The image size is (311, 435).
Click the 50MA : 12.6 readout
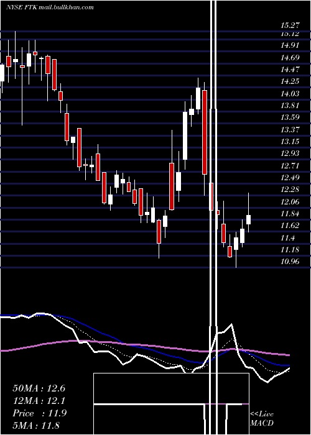click(39, 388)
